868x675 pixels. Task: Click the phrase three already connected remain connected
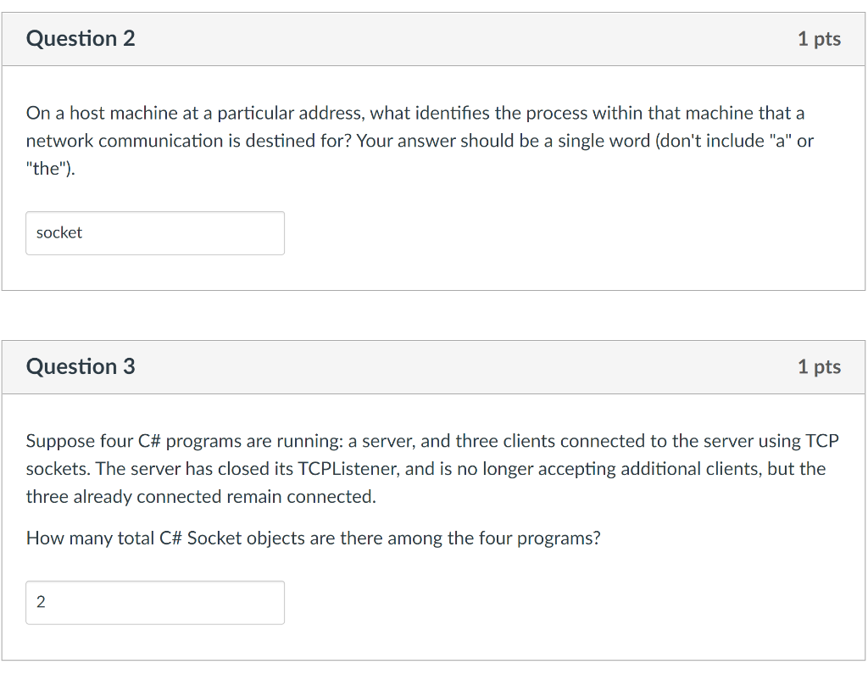click(x=201, y=497)
